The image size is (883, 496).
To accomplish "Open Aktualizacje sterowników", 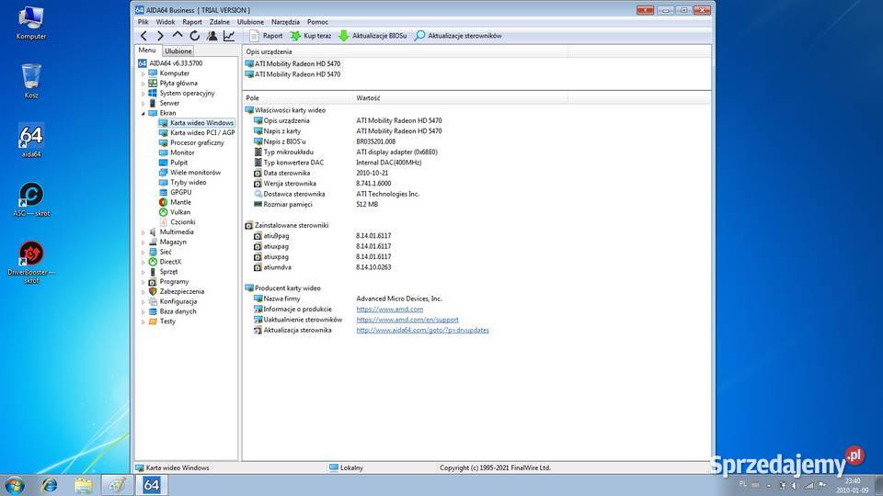I will point(458,36).
